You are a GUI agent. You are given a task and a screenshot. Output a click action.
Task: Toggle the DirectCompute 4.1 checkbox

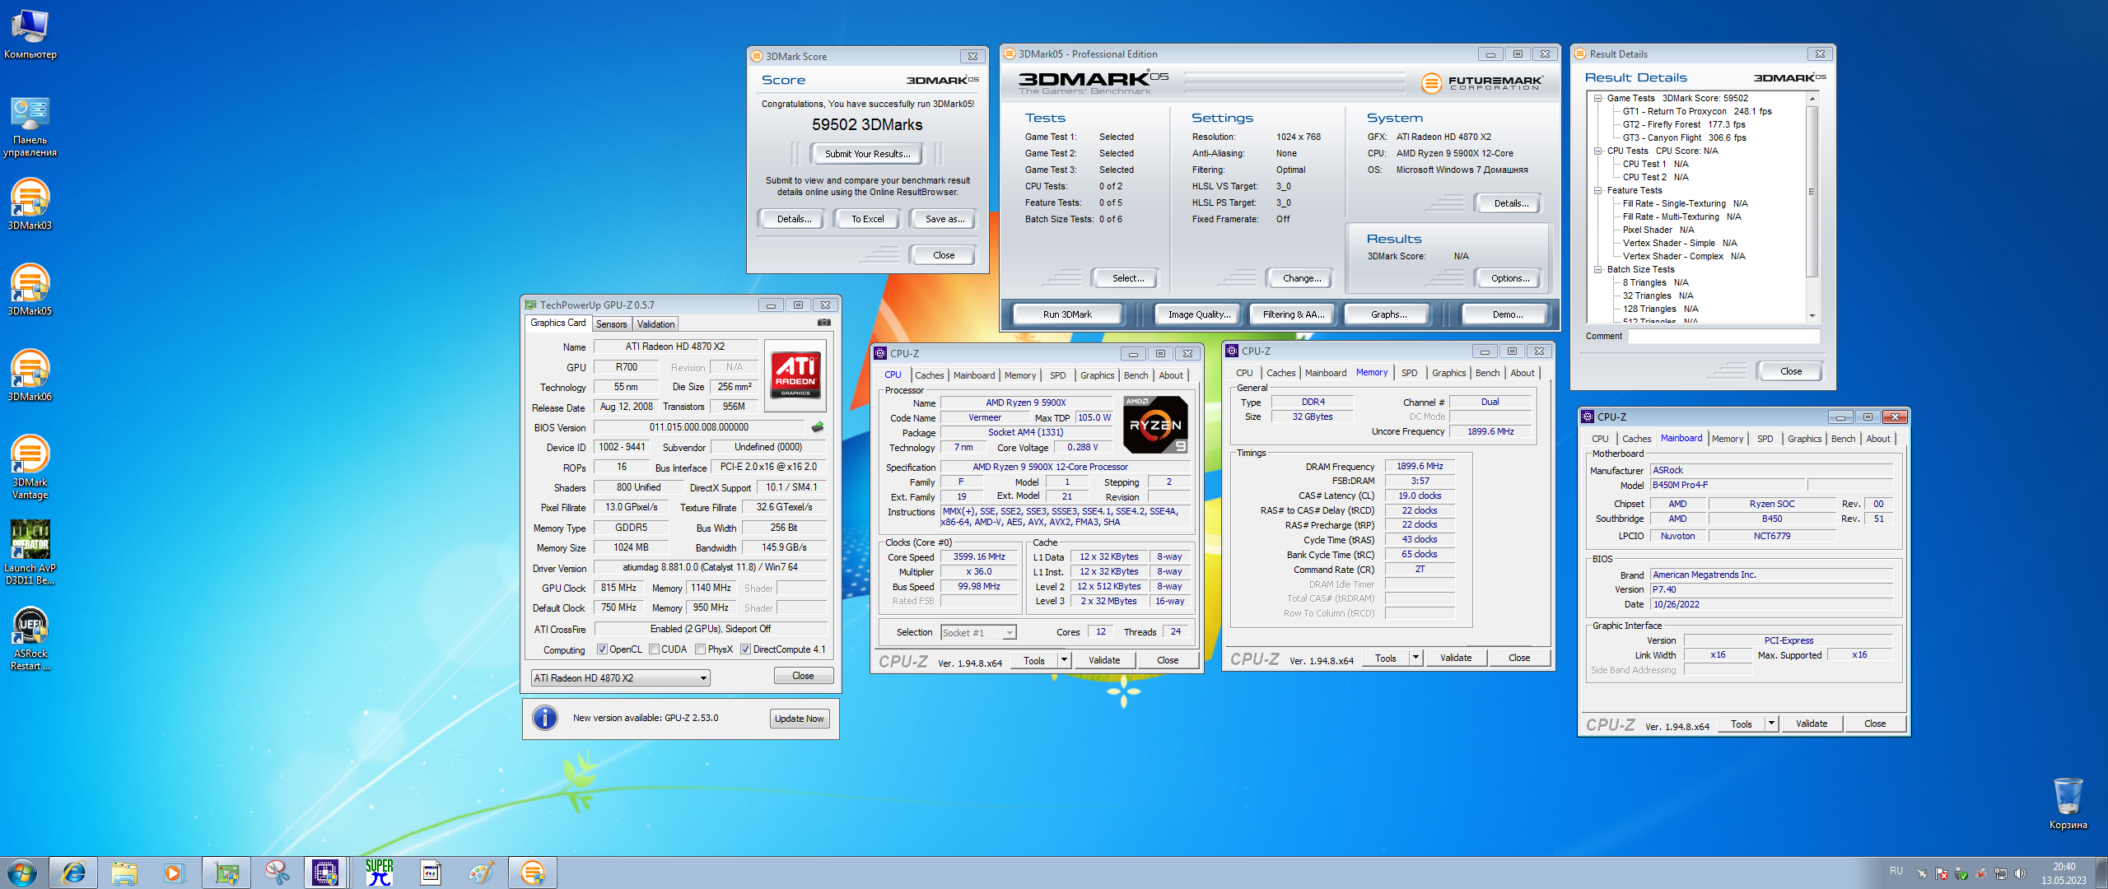click(x=745, y=649)
